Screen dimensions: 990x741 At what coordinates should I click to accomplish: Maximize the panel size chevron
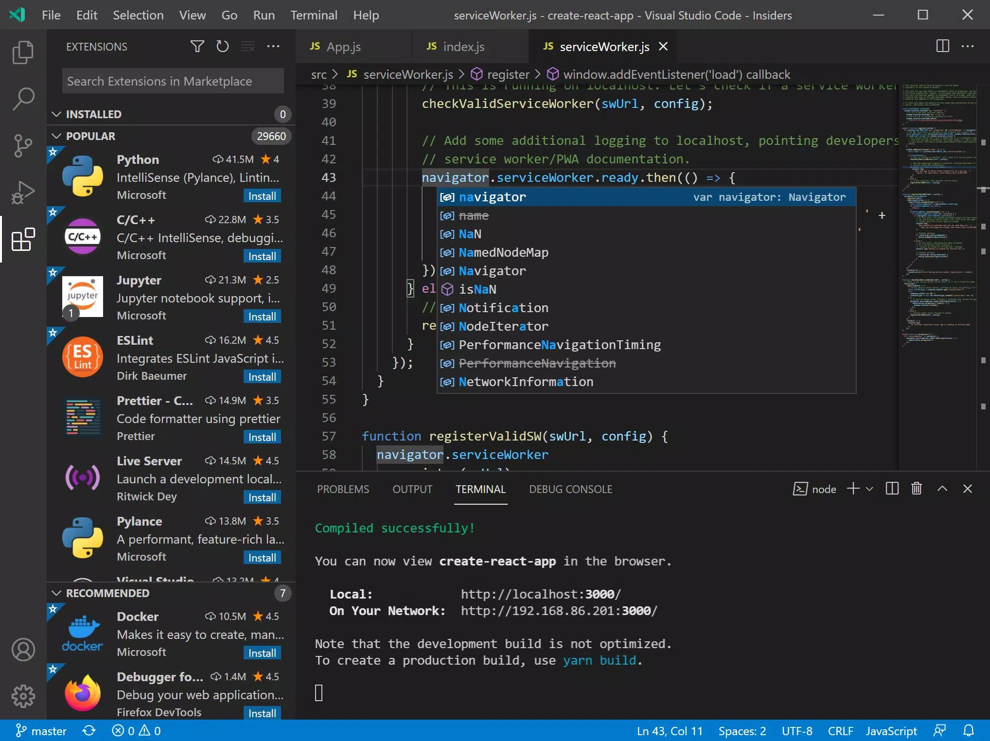(x=942, y=489)
